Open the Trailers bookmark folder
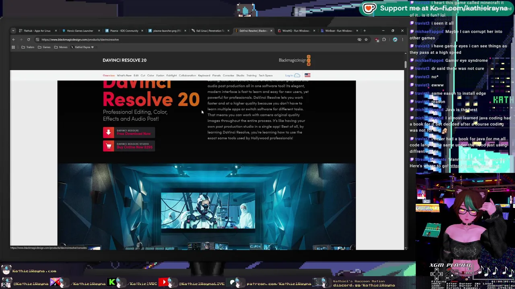The image size is (515, 289). [x=28, y=47]
